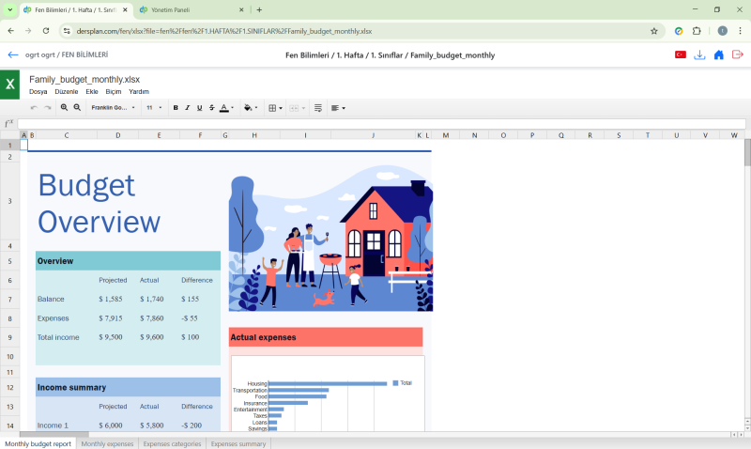Image resolution: width=751 pixels, height=449 pixels.
Task: Open the Dosya menu
Action: (x=38, y=92)
